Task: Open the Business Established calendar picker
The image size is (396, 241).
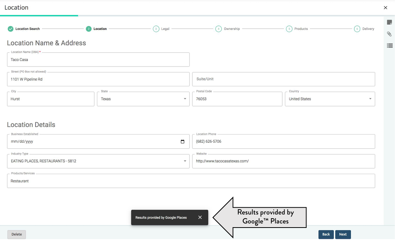Action: pos(182,142)
